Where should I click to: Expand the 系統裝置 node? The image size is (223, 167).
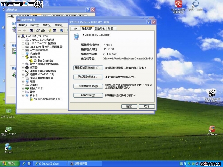click(23, 54)
